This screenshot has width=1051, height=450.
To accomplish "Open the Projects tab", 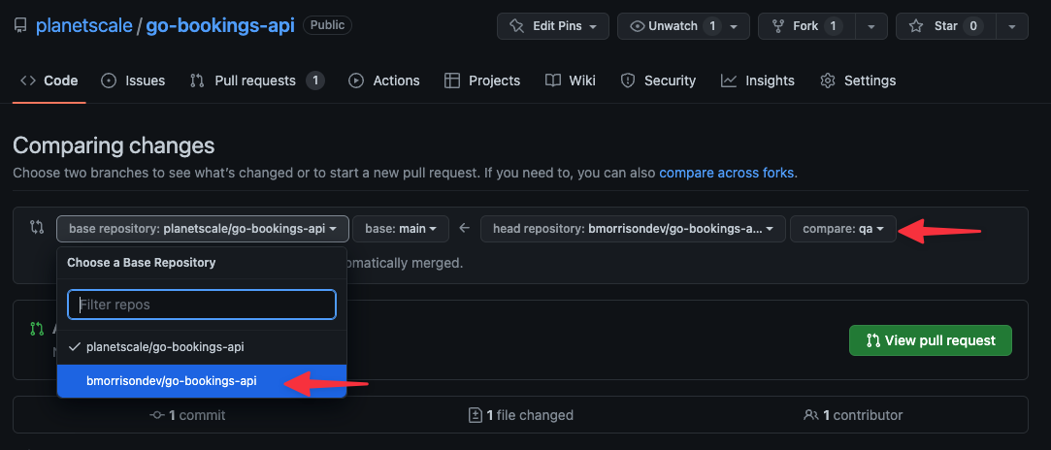I will point(482,81).
